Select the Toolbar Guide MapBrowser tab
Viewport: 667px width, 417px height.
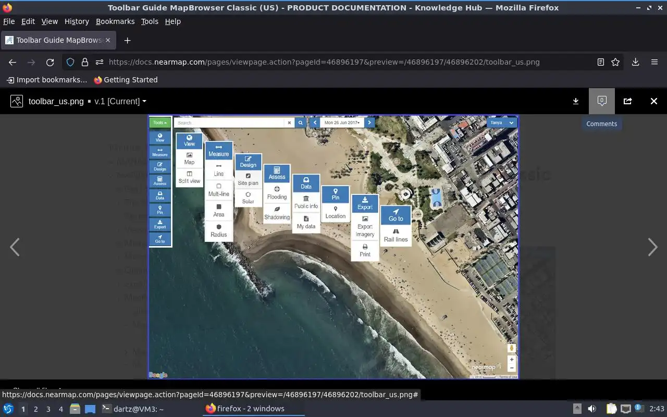(58, 40)
